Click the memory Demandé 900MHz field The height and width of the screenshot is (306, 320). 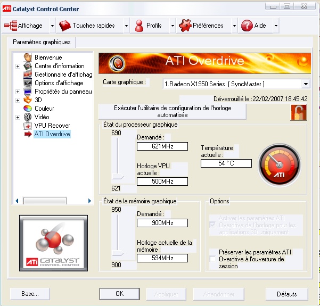pyautogui.click(x=162, y=223)
